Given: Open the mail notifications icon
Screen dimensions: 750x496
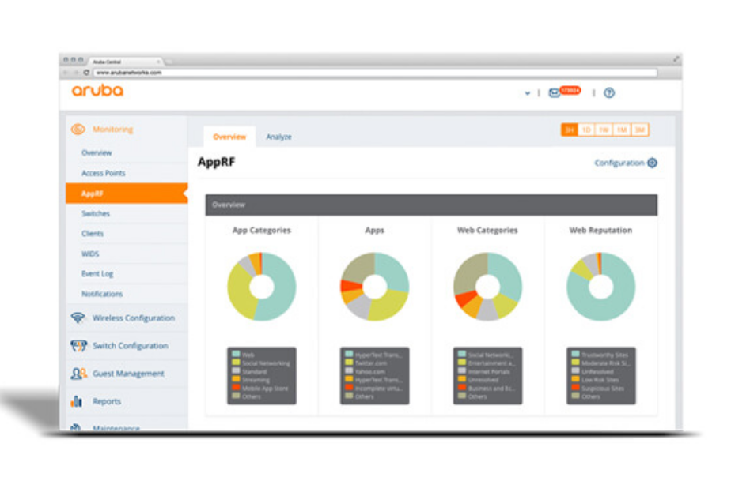Looking at the screenshot, I should click(x=554, y=93).
